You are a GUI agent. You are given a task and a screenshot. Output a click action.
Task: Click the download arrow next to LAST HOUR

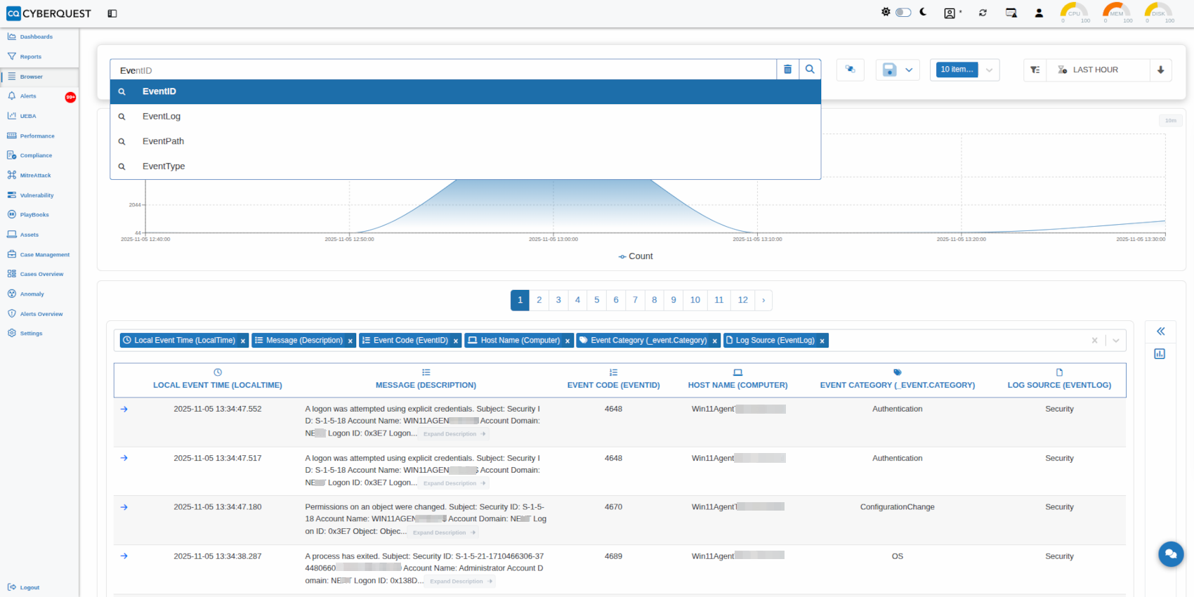pos(1160,70)
